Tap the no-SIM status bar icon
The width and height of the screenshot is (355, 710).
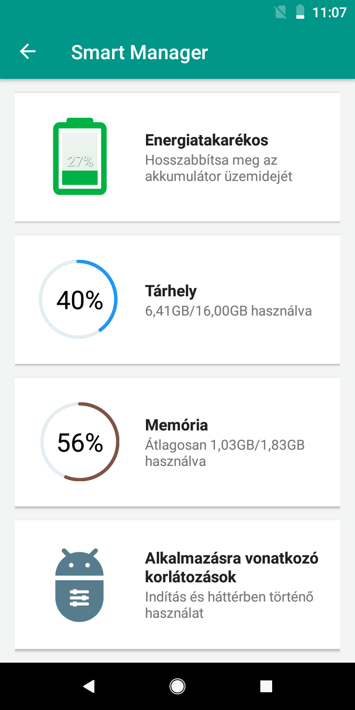tap(281, 12)
